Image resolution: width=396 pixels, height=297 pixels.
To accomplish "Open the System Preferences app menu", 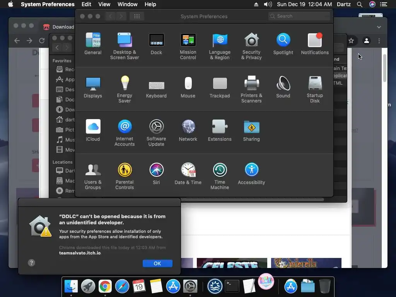I will coord(48,4).
